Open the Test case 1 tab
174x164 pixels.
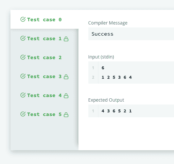[44, 39]
